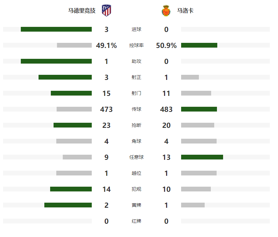Click Mallorca's green free kicks bar
Screen dimensions: 278x237
[202, 157]
